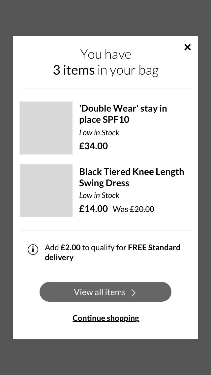Click the 'You have' heading line
The height and width of the screenshot is (375, 211).
click(106, 54)
